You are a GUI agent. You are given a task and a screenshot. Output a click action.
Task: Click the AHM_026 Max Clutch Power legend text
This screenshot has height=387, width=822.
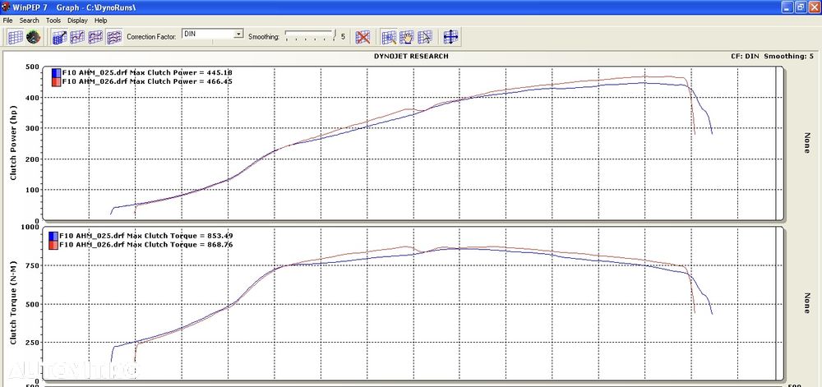(x=147, y=81)
